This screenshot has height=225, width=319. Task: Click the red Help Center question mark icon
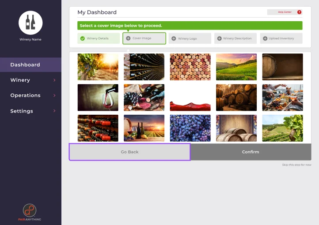(x=299, y=12)
